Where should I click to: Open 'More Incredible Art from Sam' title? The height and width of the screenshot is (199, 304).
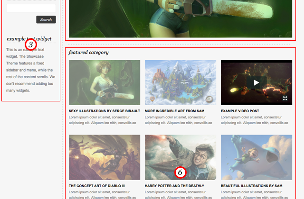click(174, 111)
